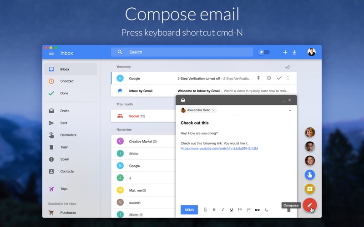Open the Sent folder
Screen dimensions: 364x227
[71, 123]
